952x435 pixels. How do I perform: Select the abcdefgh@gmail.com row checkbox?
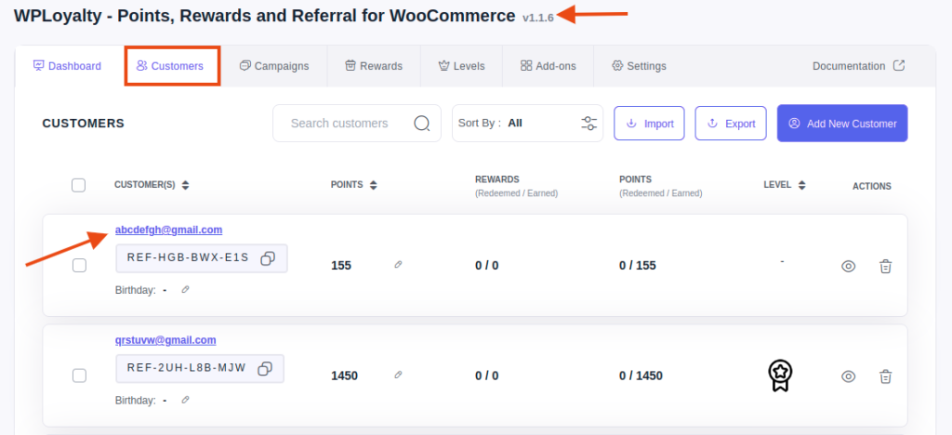79,266
